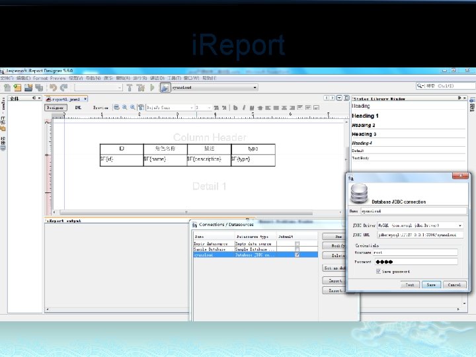Click the Open report icon in main toolbar
This screenshot has height=357, width=476.
pos(18,88)
